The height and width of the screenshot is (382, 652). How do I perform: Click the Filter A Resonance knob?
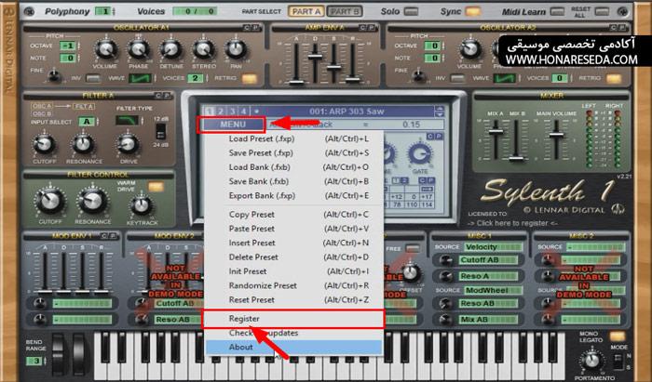(x=83, y=144)
